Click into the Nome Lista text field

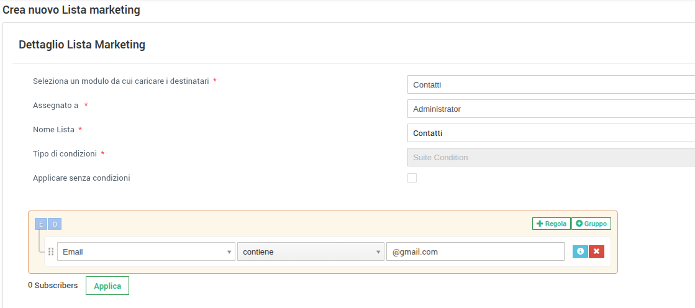coord(550,133)
